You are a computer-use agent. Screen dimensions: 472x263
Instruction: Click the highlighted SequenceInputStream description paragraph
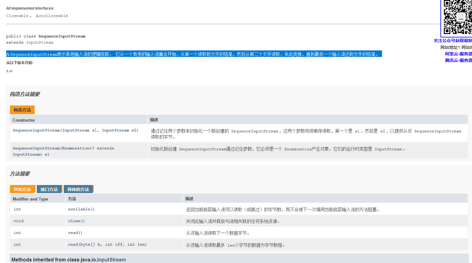(x=194, y=54)
